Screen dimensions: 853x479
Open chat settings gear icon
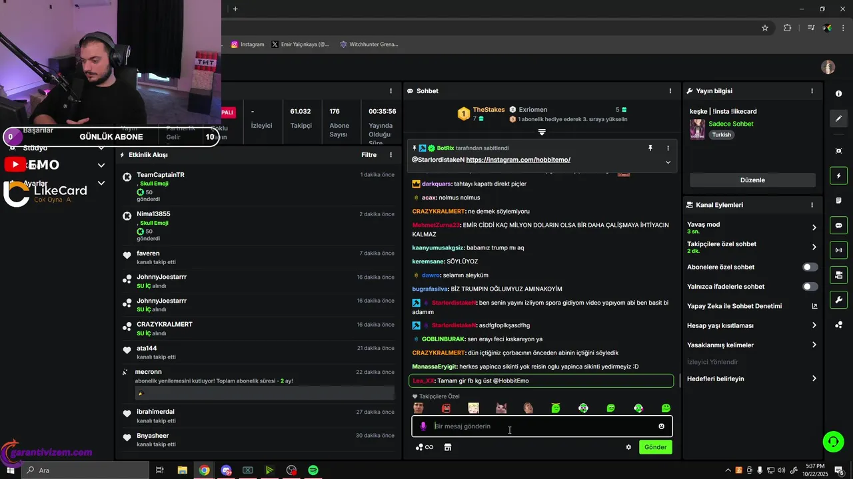(x=628, y=447)
